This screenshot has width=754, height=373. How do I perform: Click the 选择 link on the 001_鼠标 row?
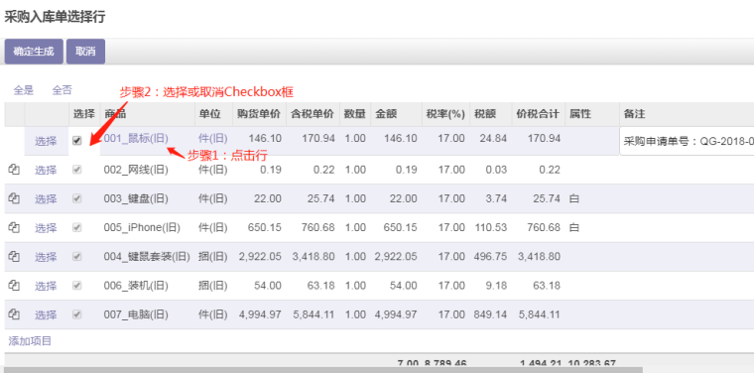[46, 141]
